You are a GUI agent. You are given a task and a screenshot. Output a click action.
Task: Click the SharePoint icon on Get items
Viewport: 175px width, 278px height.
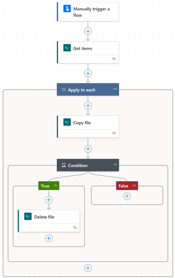pos(67,48)
